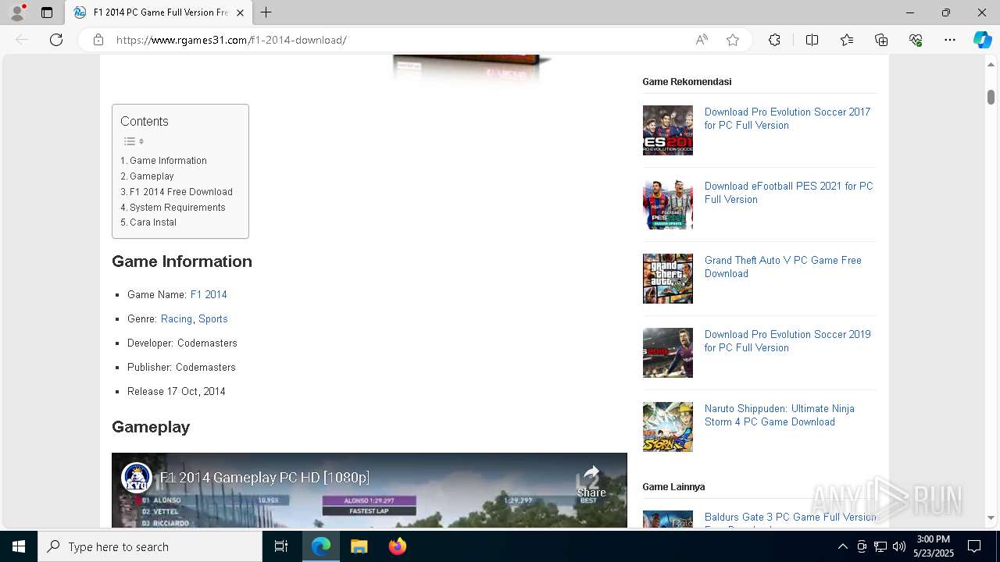Refresh the current page

coord(56,40)
